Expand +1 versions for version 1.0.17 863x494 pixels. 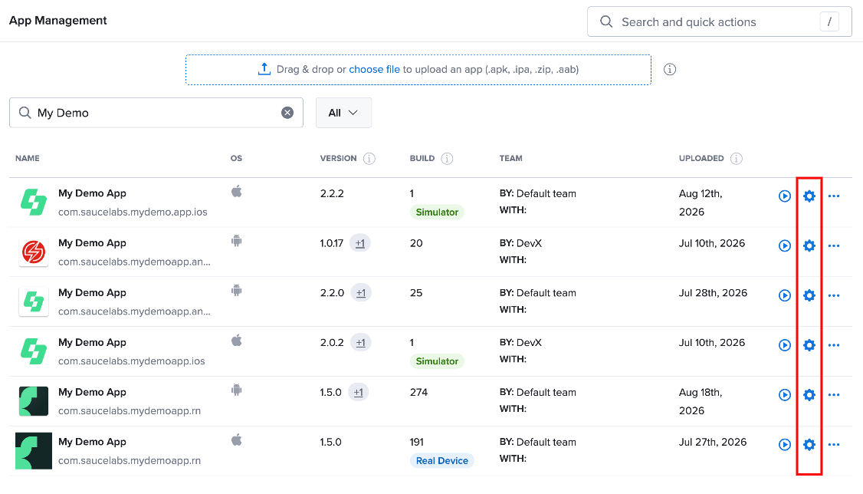click(360, 243)
